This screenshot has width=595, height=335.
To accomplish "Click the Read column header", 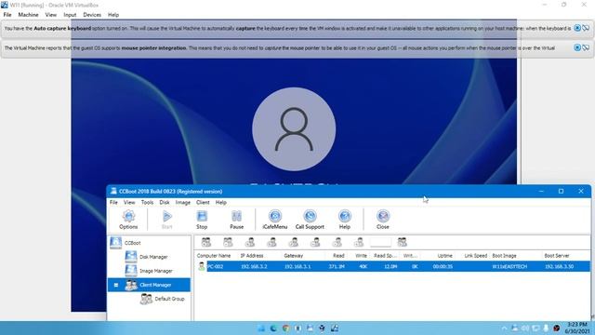I will [x=338, y=256].
